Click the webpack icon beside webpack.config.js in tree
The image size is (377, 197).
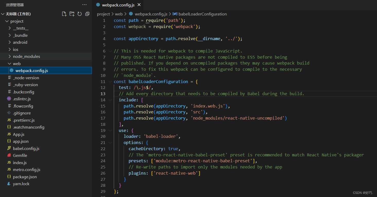(x=12, y=70)
